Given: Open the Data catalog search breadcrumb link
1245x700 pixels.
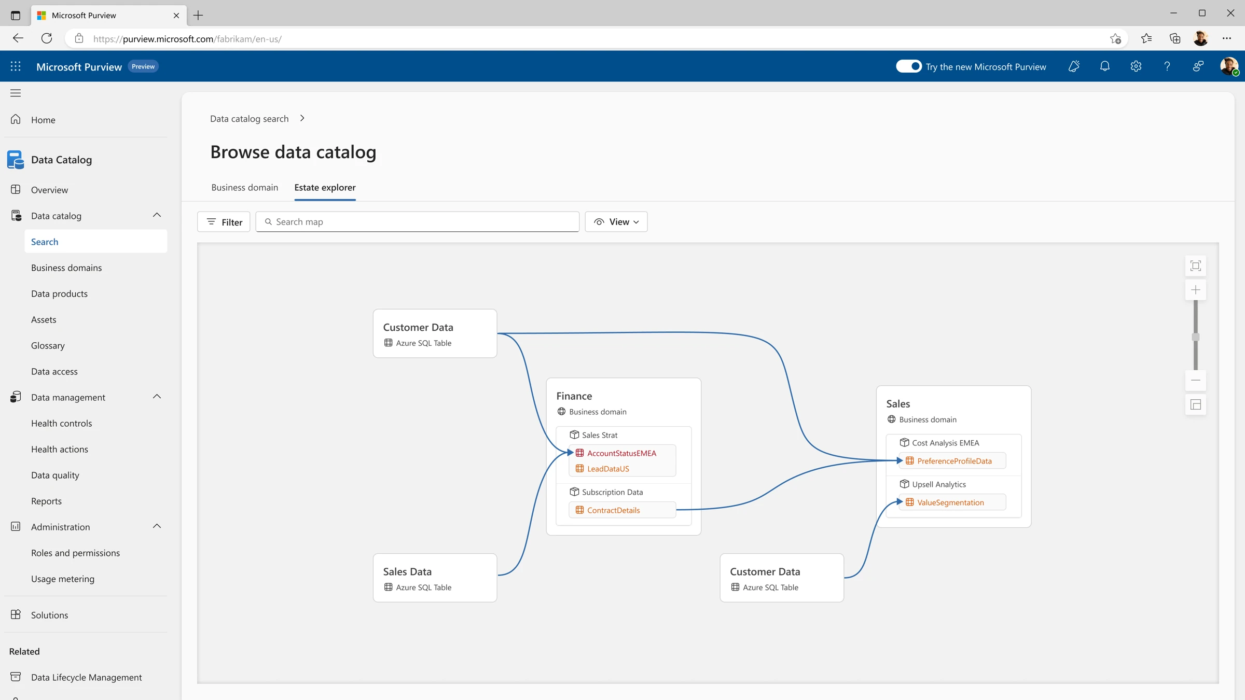Looking at the screenshot, I should point(249,119).
